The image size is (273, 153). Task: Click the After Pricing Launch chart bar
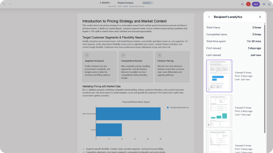click(x=128, y=113)
